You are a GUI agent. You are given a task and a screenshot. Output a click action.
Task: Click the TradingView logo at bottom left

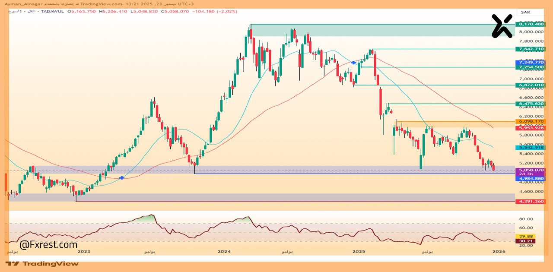coord(42,263)
